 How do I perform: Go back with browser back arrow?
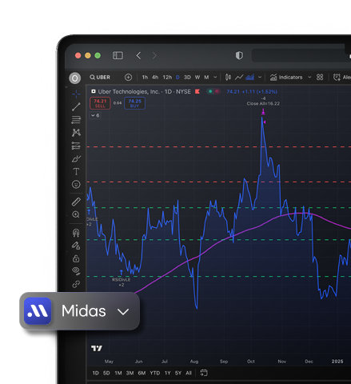tap(138, 55)
